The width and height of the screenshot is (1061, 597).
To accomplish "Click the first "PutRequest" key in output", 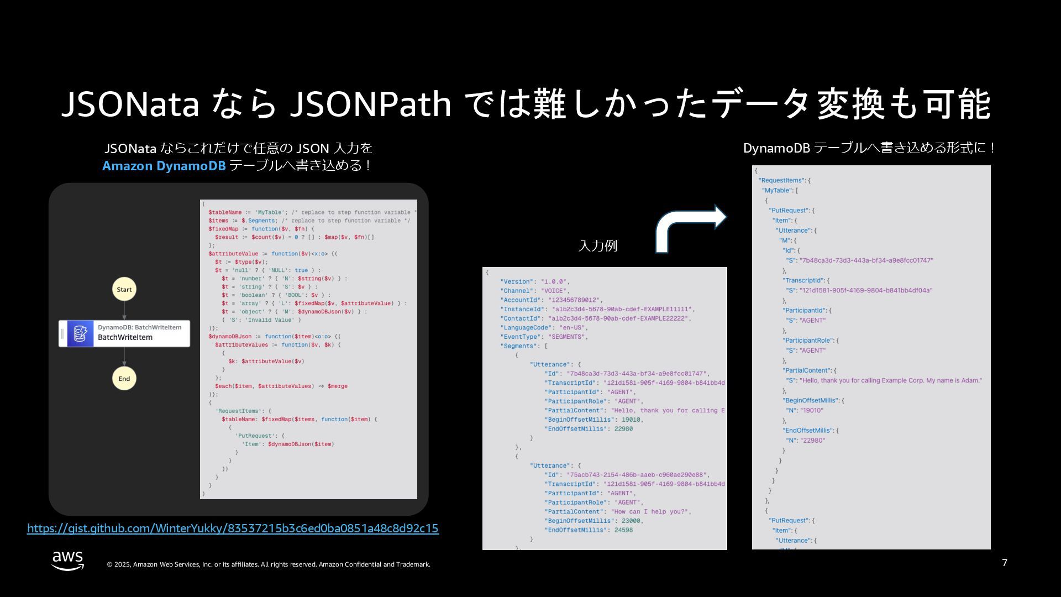I will 788,211.
